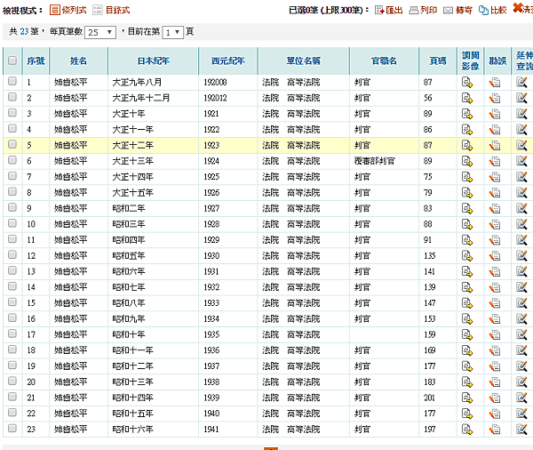
Task: Click the 列印 print link text
Action: point(429,11)
